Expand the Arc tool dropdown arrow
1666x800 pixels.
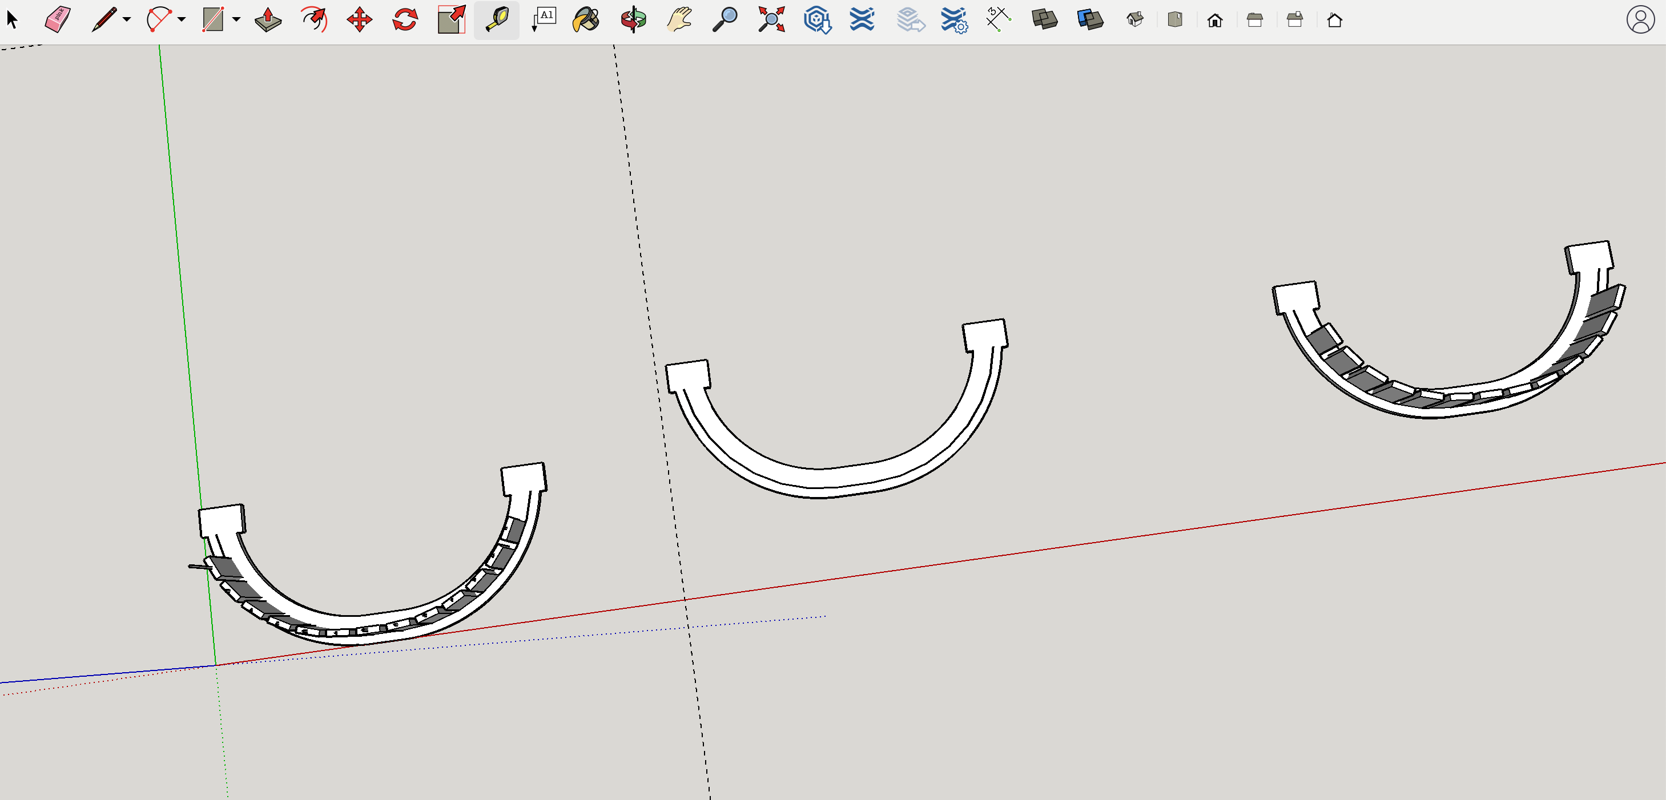click(x=182, y=19)
